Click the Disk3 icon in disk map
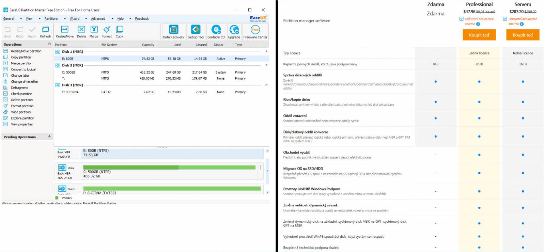 pos(62,189)
